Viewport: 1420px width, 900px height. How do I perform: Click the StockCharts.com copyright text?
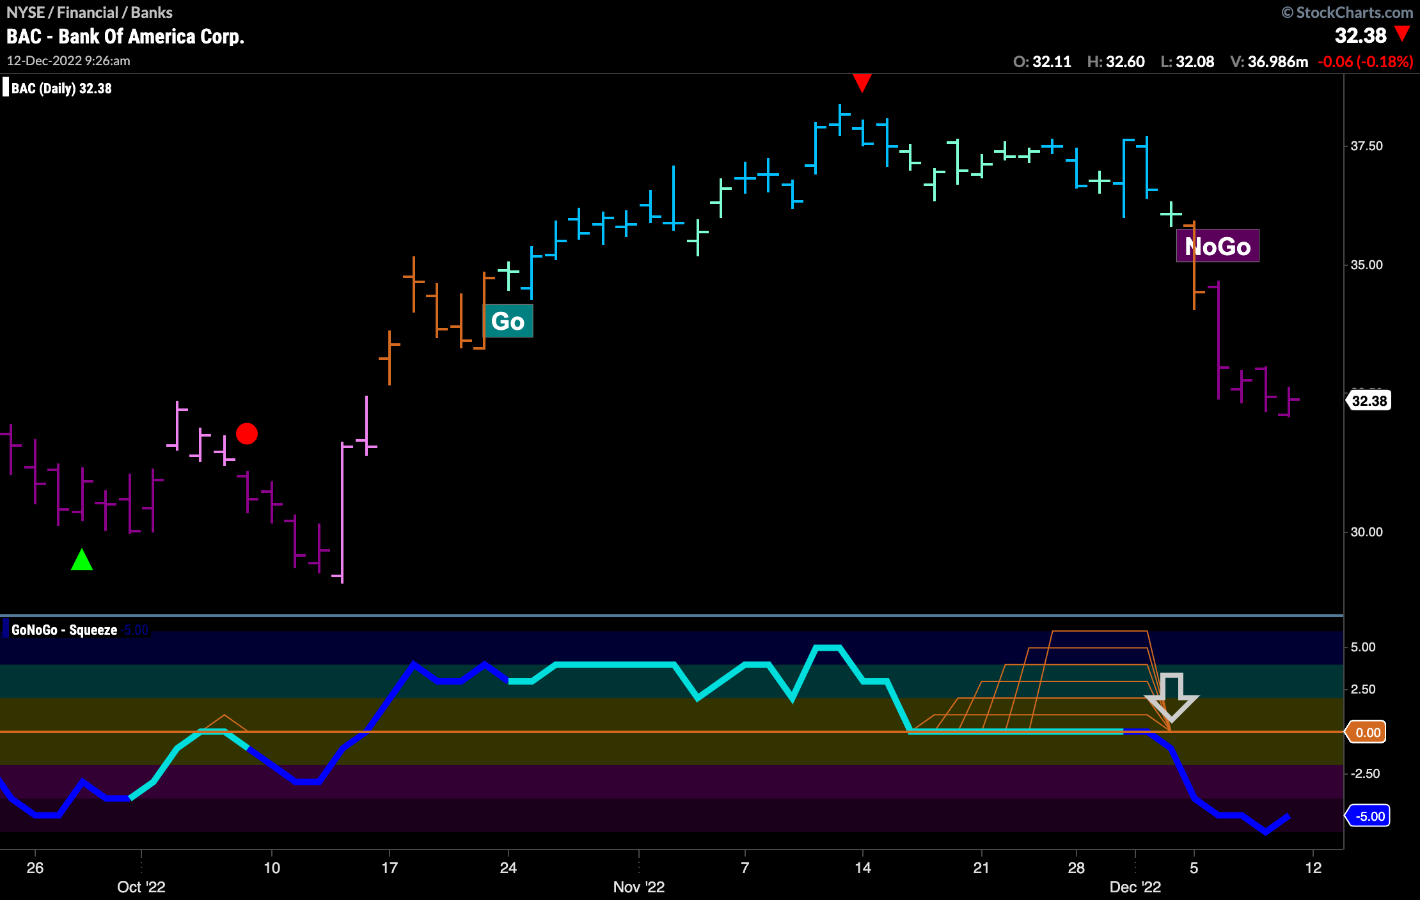pos(1348,13)
